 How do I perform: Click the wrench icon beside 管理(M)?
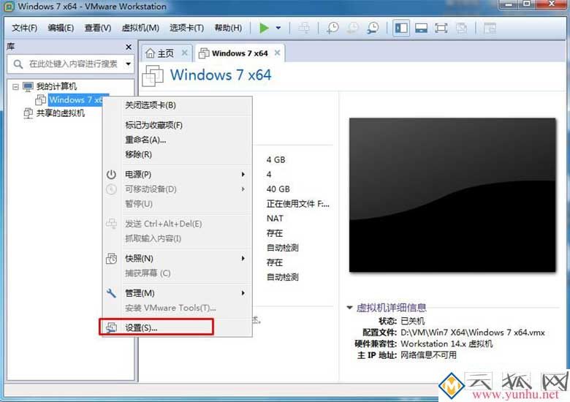(111, 293)
